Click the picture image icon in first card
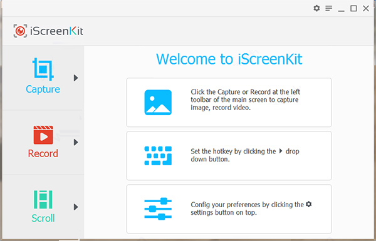The image size is (376, 241). tap(158, 103)
